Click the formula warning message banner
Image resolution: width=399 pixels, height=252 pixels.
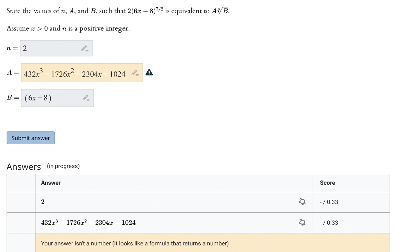134,243
